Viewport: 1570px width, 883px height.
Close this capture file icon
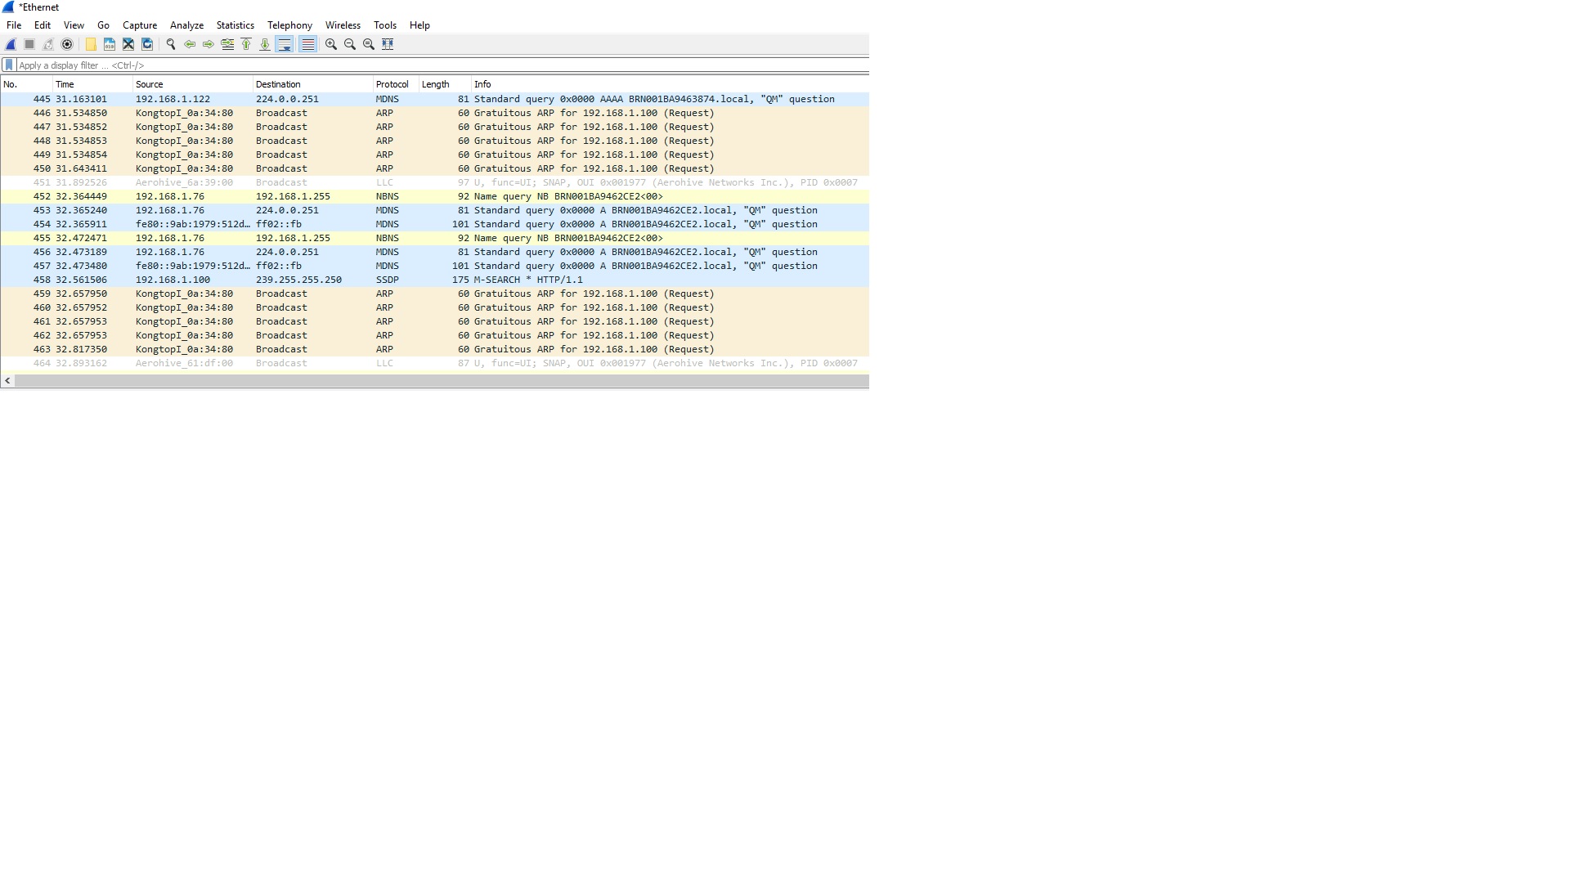pyautogui.click(x=128, y=44)
